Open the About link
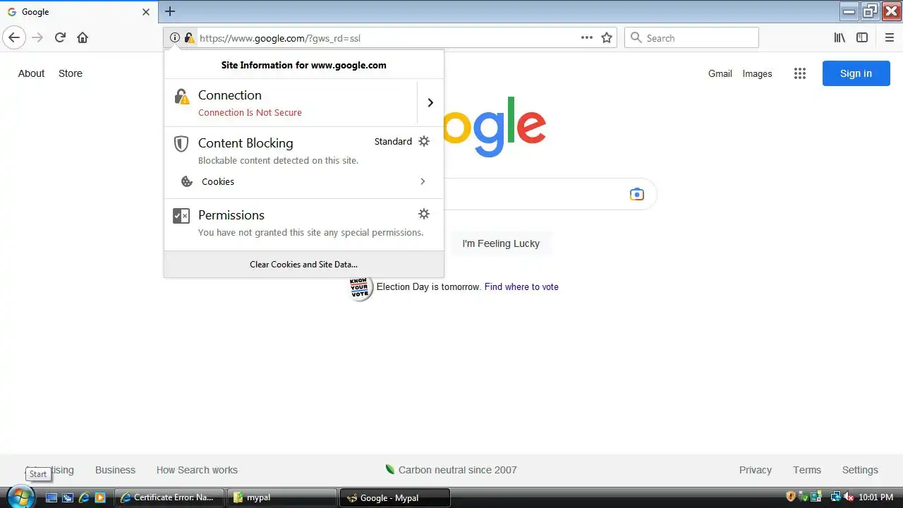The width and height of the screenshot is (903, 508). coord(31,73)
